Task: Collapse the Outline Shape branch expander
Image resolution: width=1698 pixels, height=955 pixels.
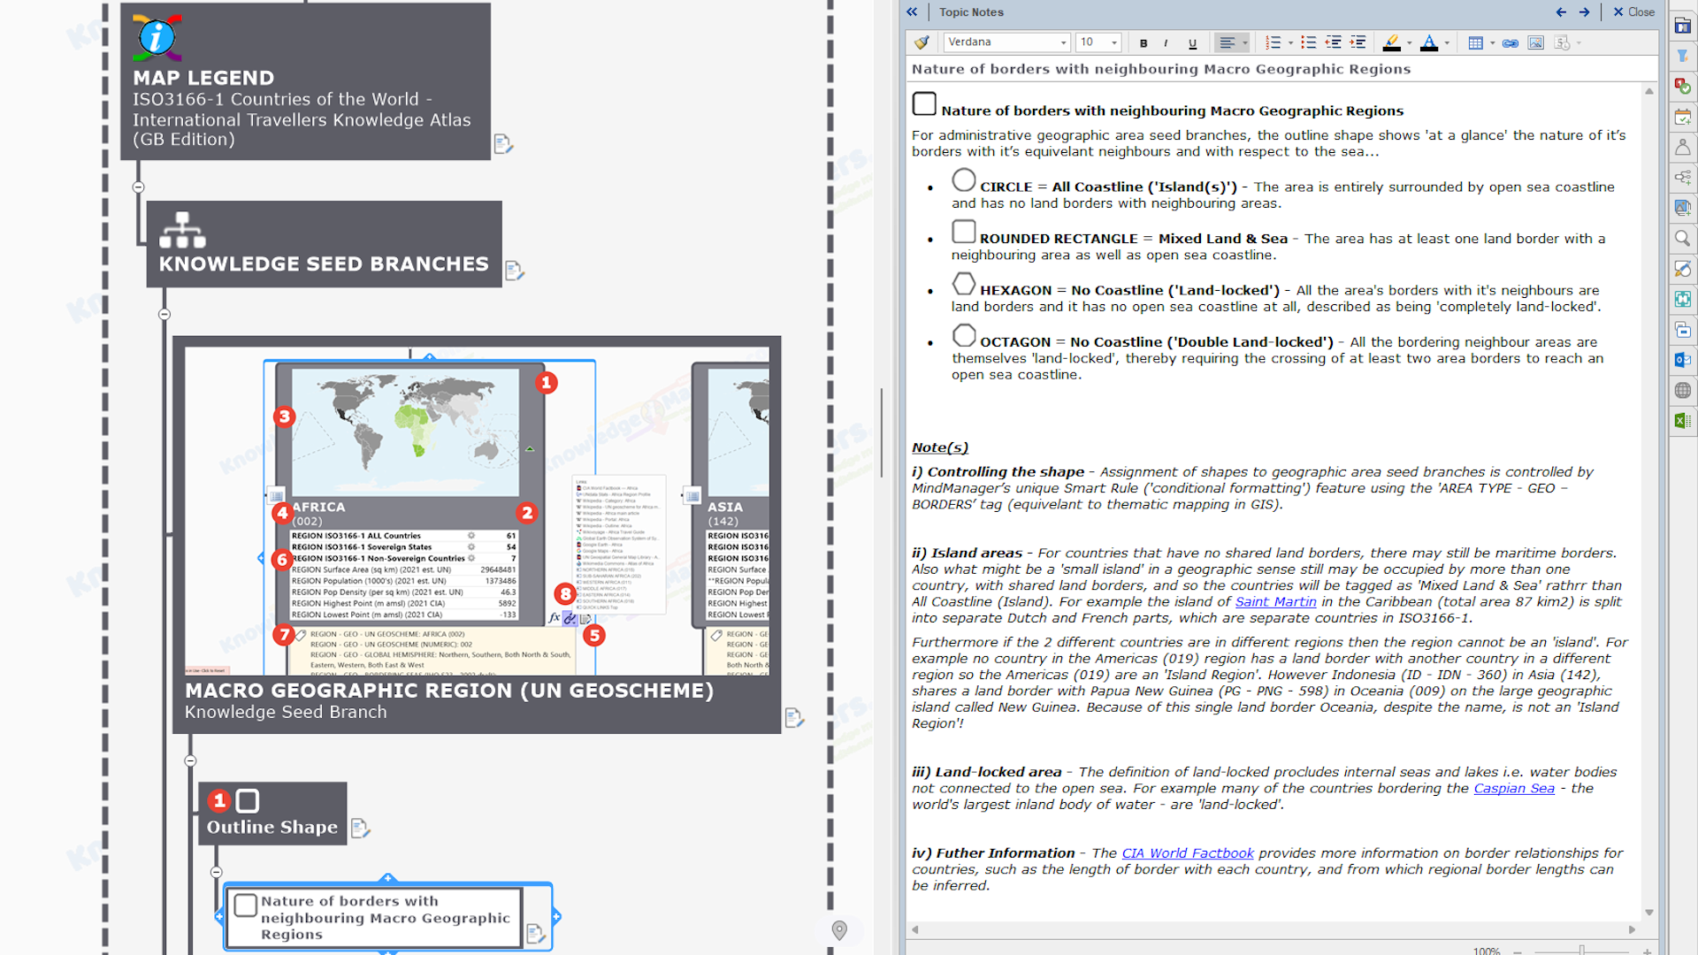Action: 217,873
